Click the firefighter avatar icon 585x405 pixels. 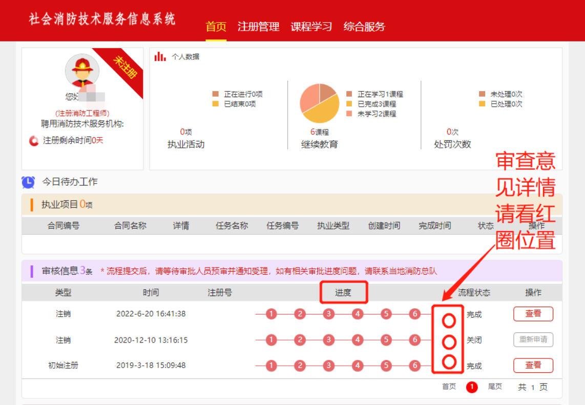click(82, 71)
